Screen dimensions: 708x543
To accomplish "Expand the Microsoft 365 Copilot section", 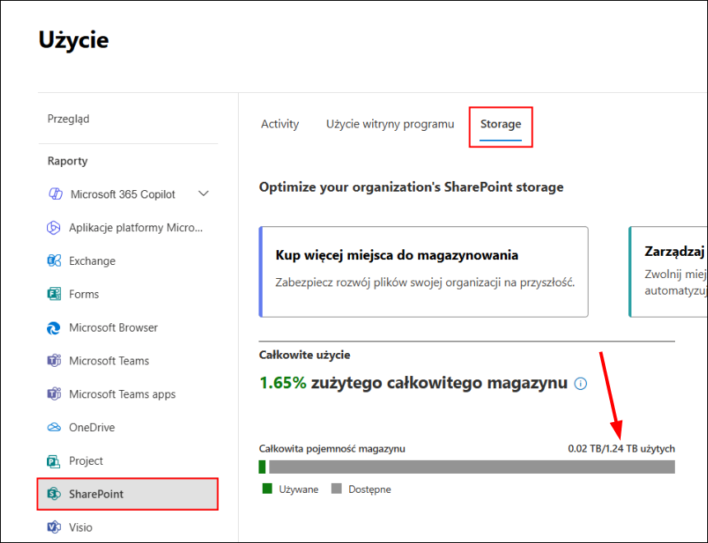I will (203, 194).
